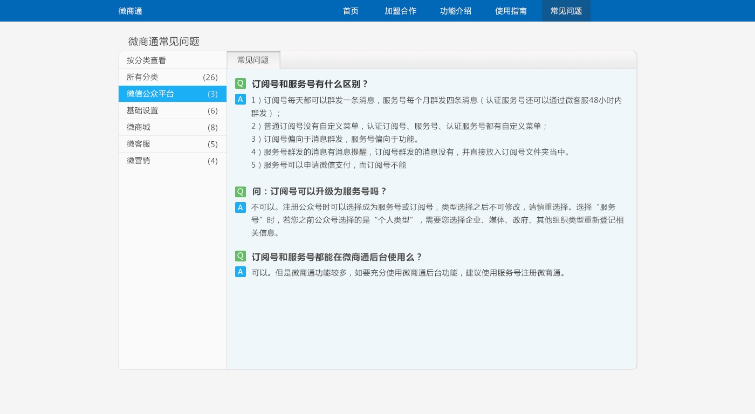755x414 pixels.
Task: Click Q icon beside 订阅号可以升级为服务号吗
Action: coord(241,191)
